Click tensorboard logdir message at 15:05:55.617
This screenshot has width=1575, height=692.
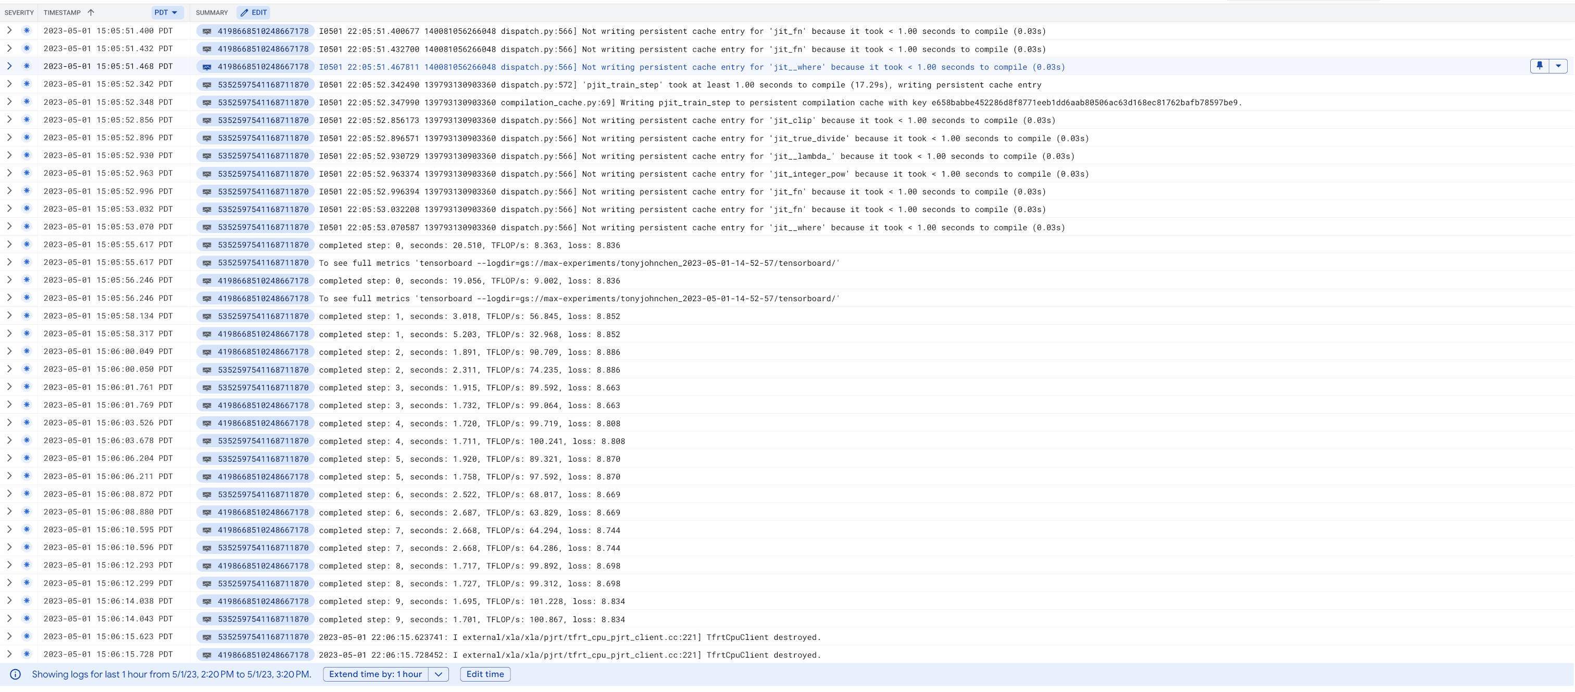click(x=579, y=263)
